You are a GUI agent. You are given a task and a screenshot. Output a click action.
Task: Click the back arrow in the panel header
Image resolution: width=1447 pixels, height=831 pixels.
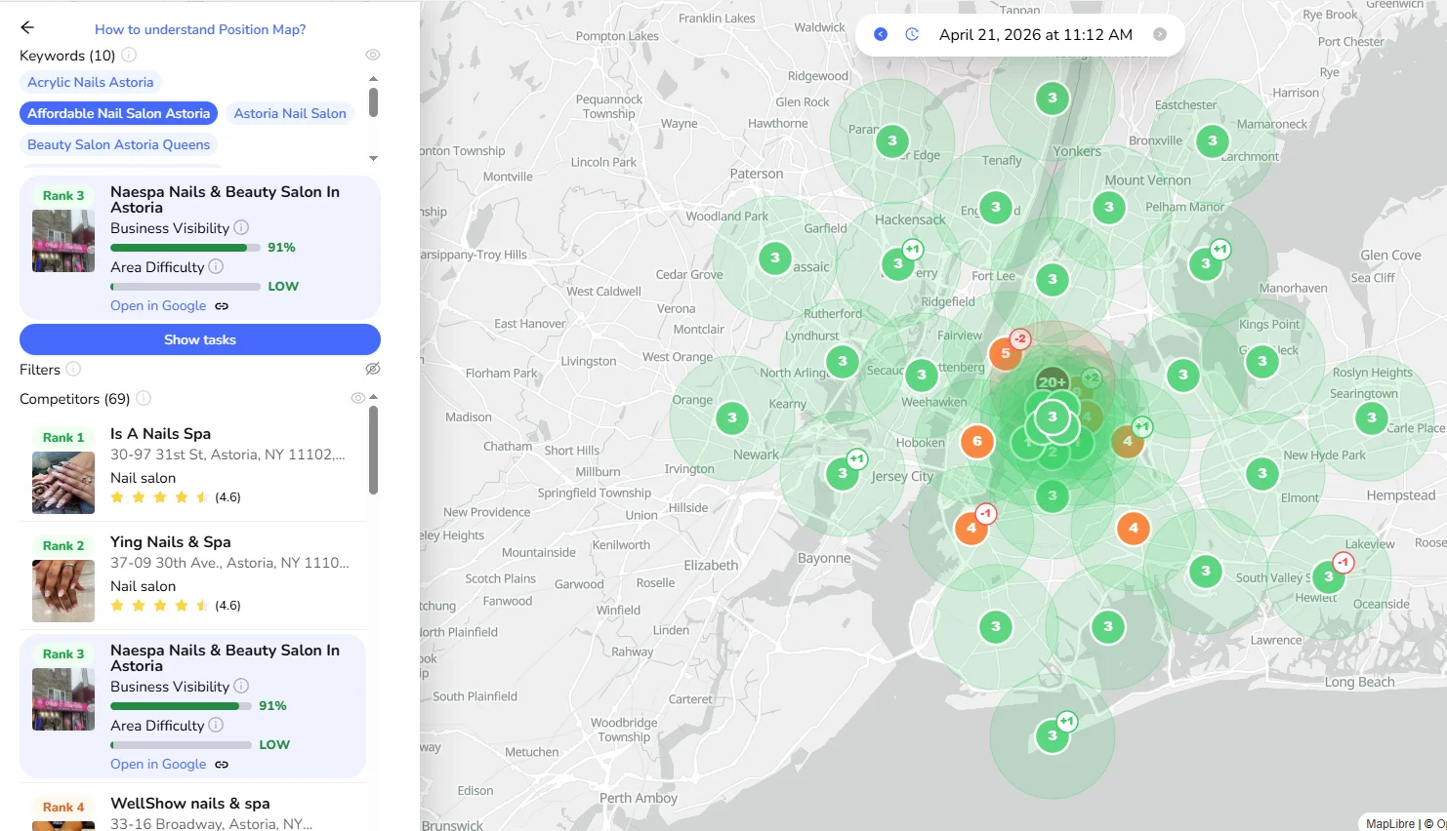pos(27,28)
